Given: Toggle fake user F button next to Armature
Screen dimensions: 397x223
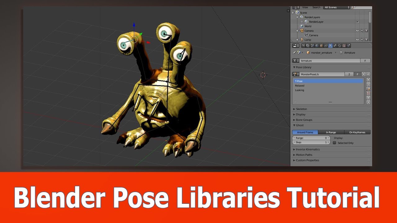Looking at the screenshot, I should tap(365, 61).
